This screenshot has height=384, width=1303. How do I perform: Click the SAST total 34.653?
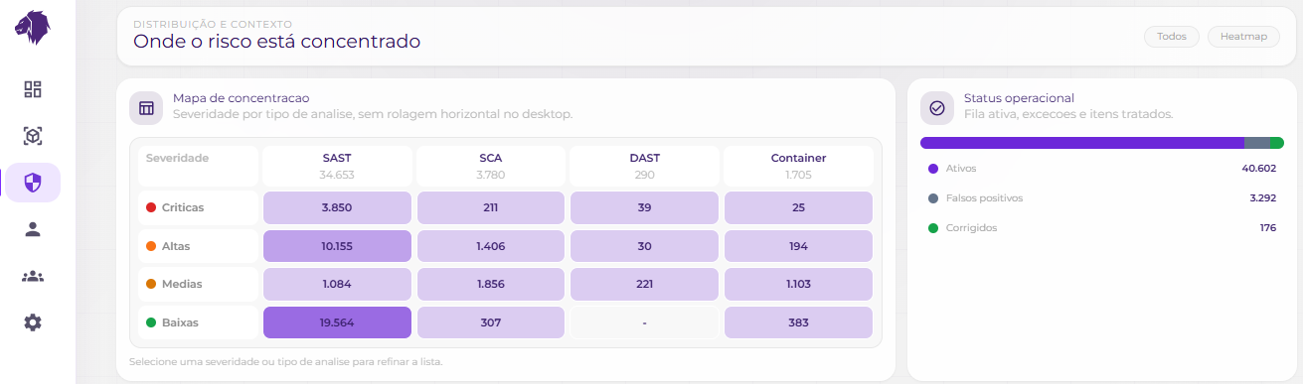tap(337, 175)
